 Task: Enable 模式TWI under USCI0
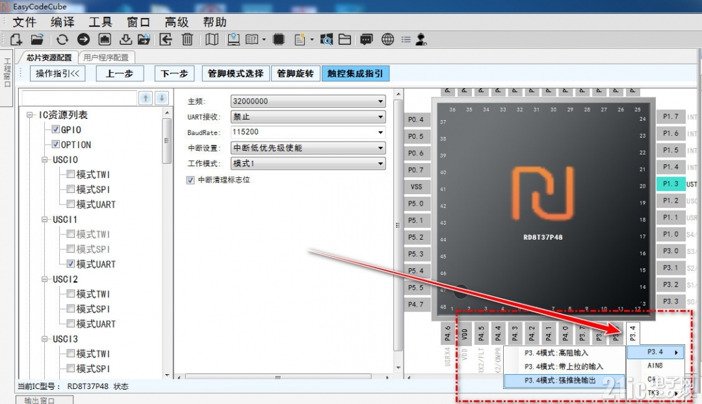71,174
